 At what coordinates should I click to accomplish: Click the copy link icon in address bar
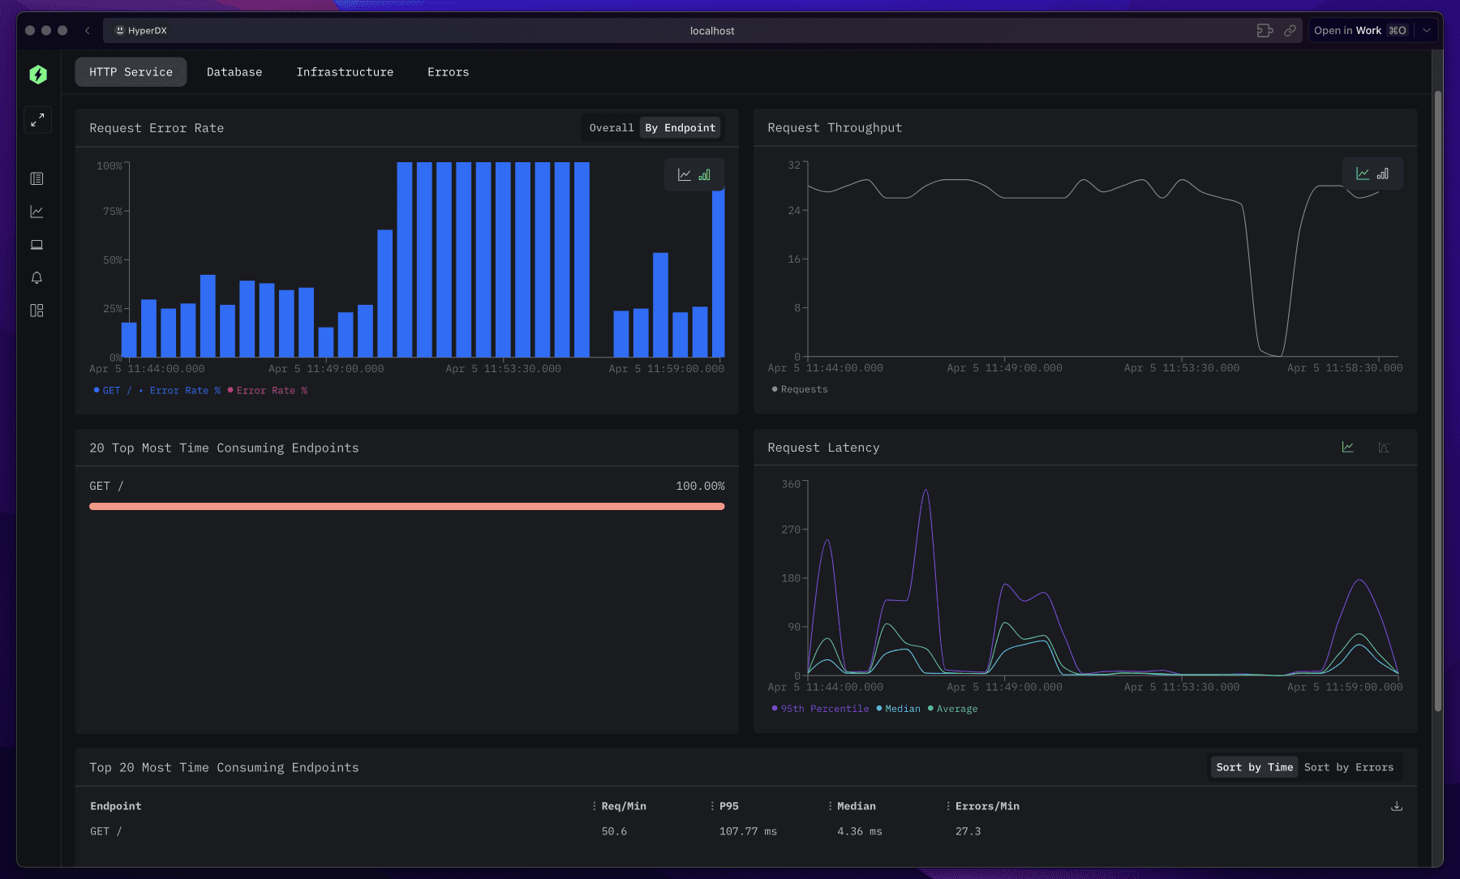click(x=1290, y=31)
